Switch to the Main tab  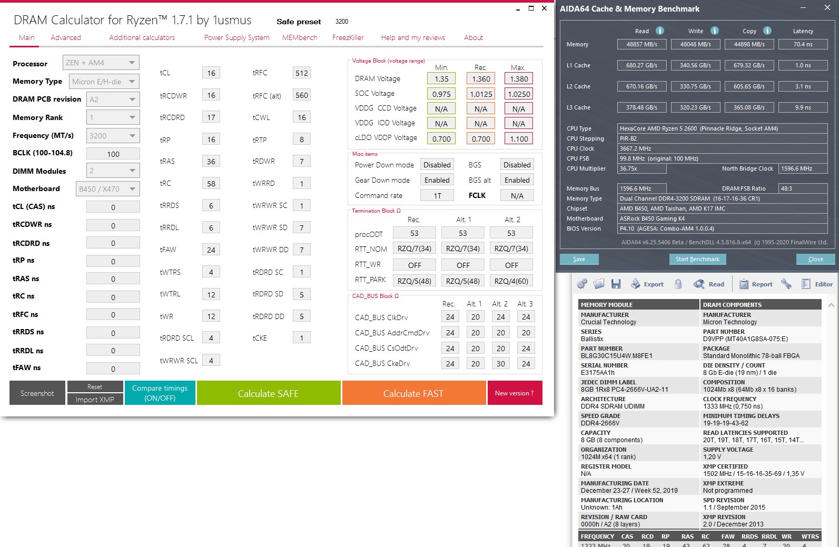pos(27,37)
